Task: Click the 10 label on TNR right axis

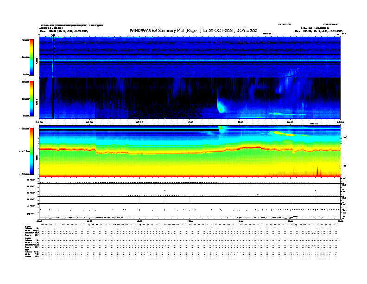Action: (x=344, y=166)
